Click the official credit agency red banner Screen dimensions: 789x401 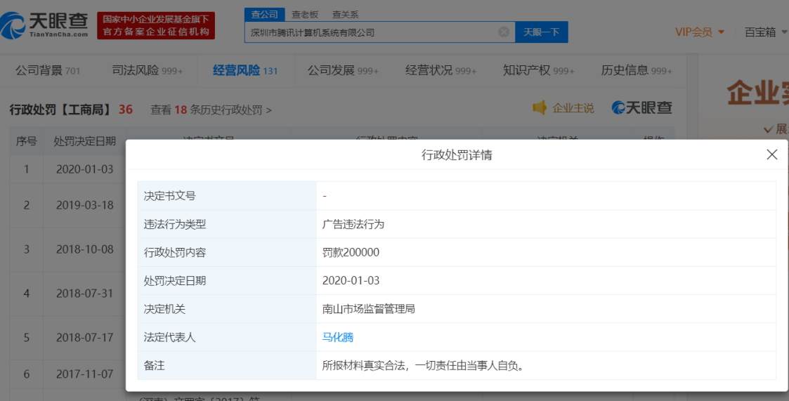point(156,26)
